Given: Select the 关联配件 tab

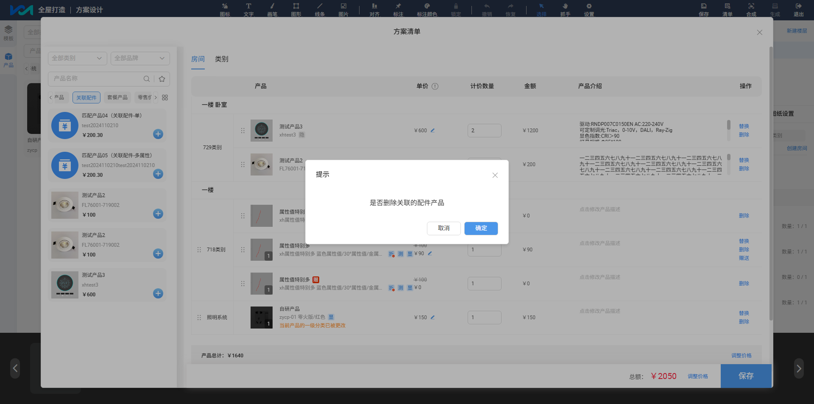Looking at the screenshot, I should point(86,98).
